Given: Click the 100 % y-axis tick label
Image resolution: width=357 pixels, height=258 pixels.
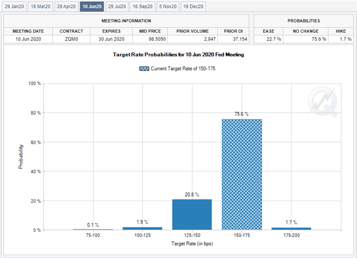Looking at the screenshot, I should click(x=35, y=83).
